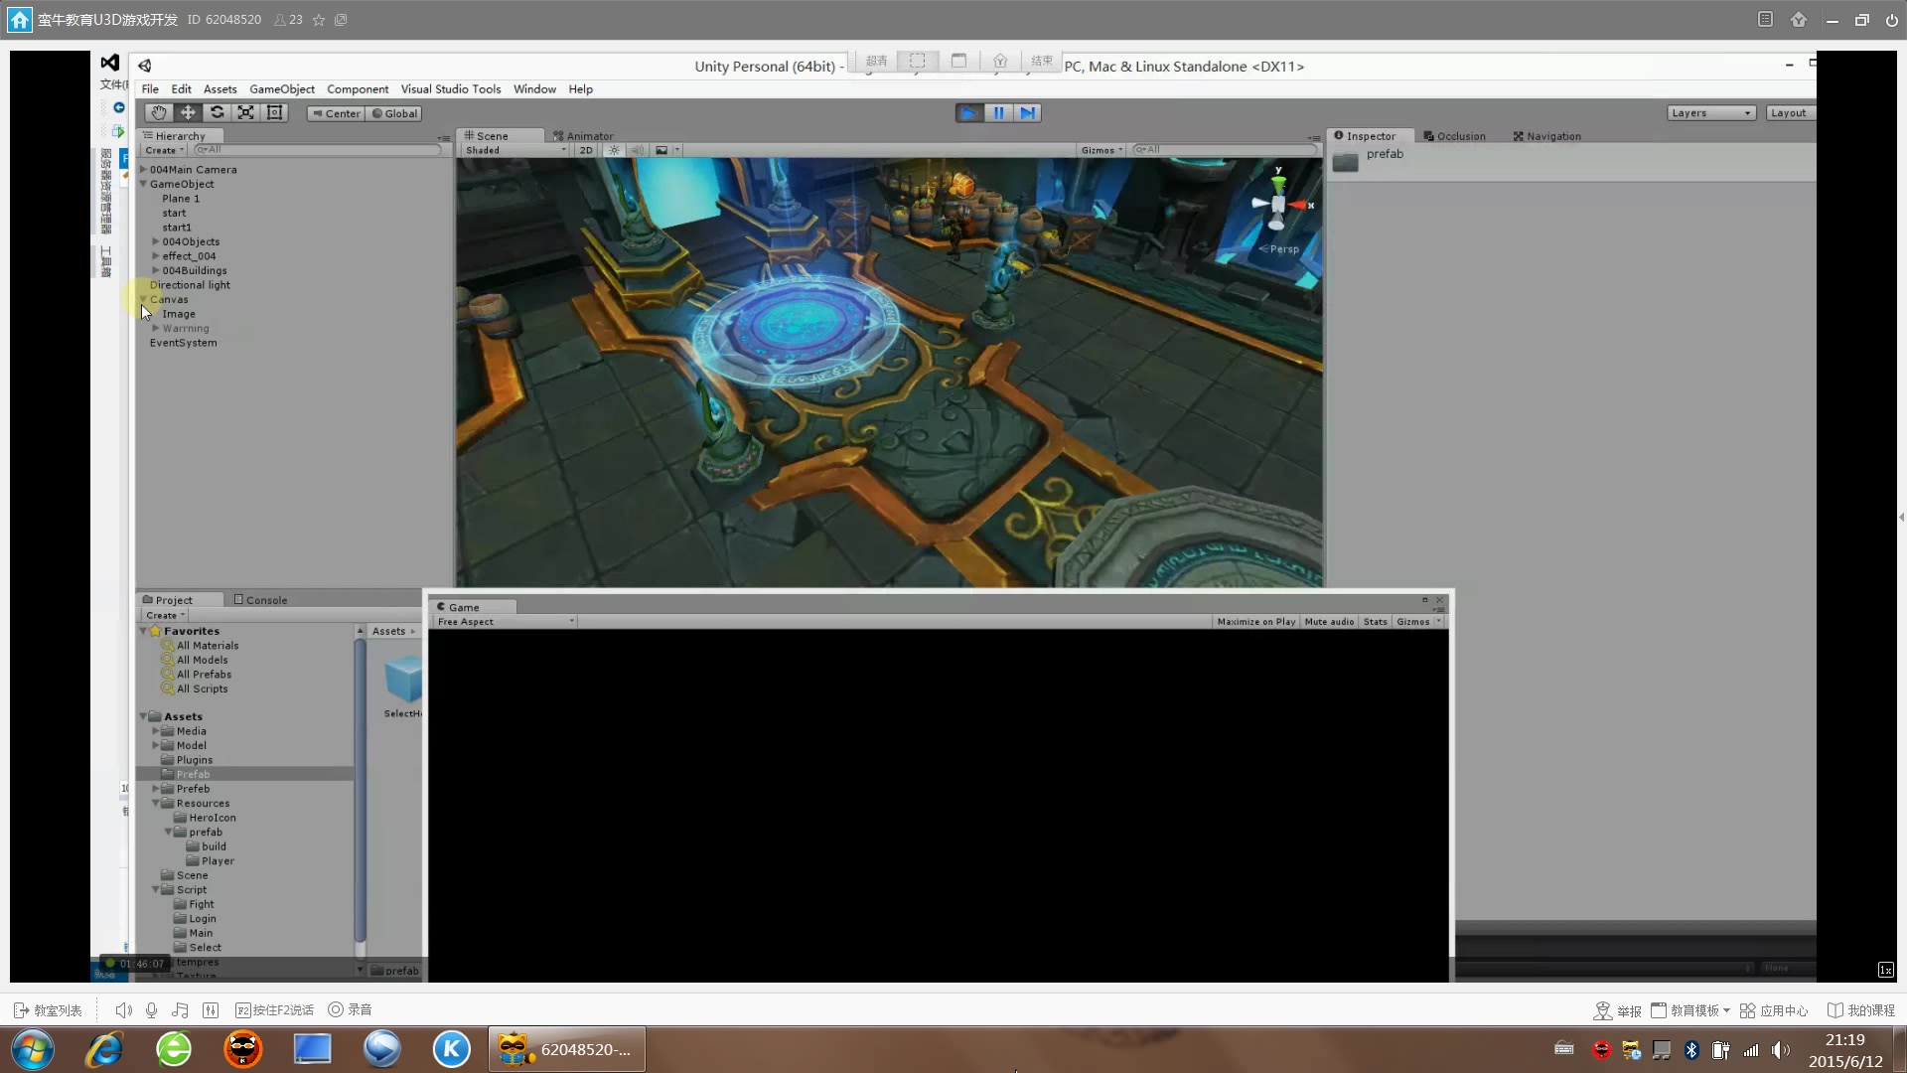Click the scene orientation gizmo
The width and height of the screenshot is (1907, 1073).
(x=1278, y=204)
